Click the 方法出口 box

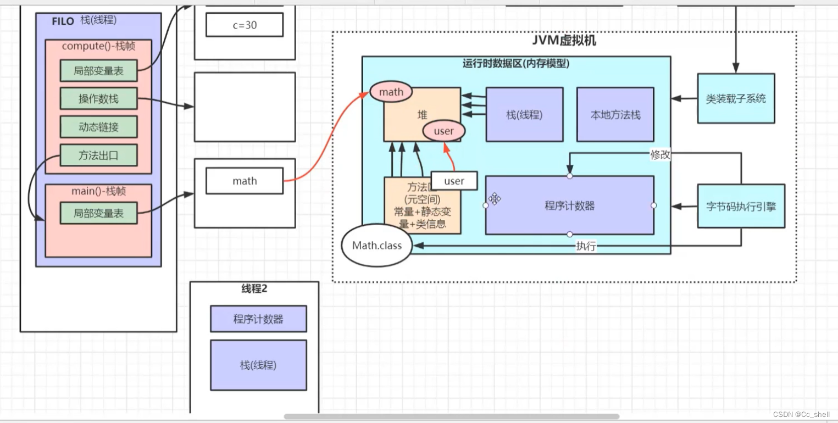pos(98,155)
